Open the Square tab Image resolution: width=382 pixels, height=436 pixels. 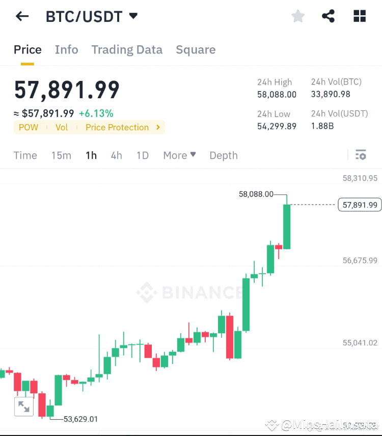click(196, 49)
